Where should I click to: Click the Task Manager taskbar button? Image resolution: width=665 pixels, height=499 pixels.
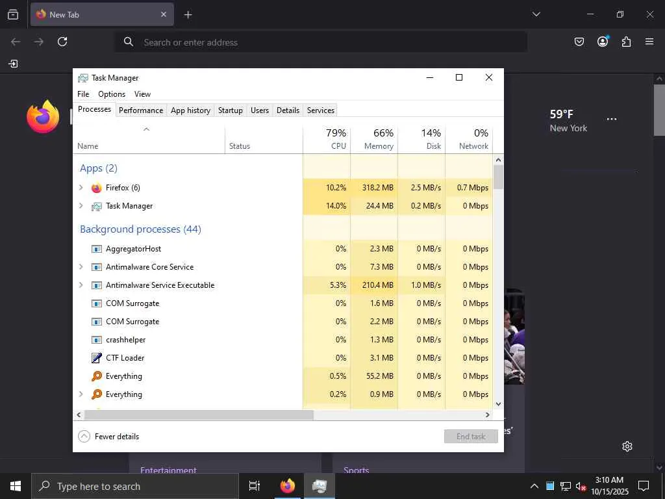point(319,486)
